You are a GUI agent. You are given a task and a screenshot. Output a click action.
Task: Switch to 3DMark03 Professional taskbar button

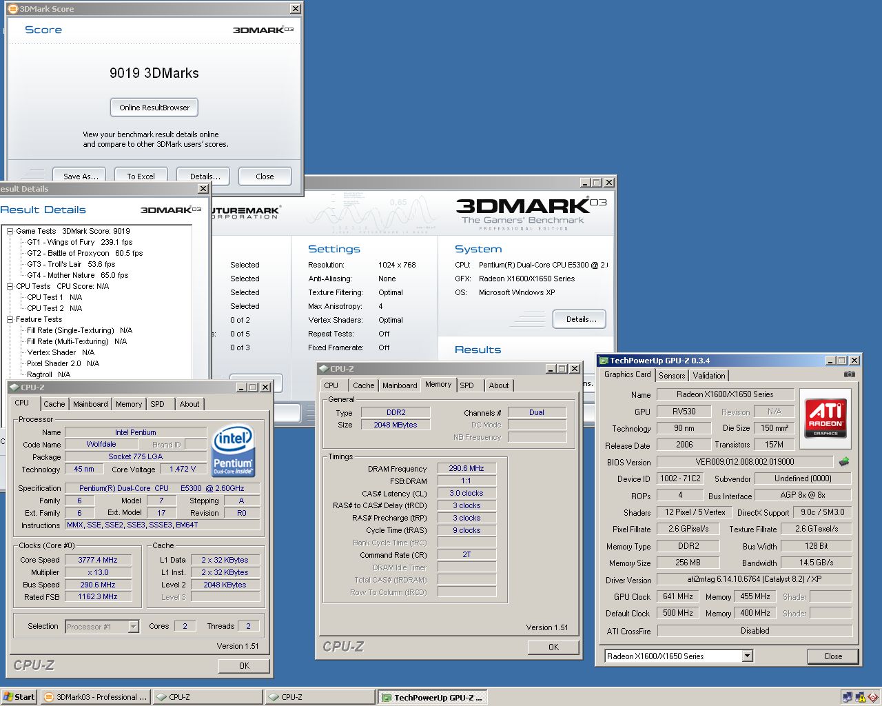click(96, 697)
